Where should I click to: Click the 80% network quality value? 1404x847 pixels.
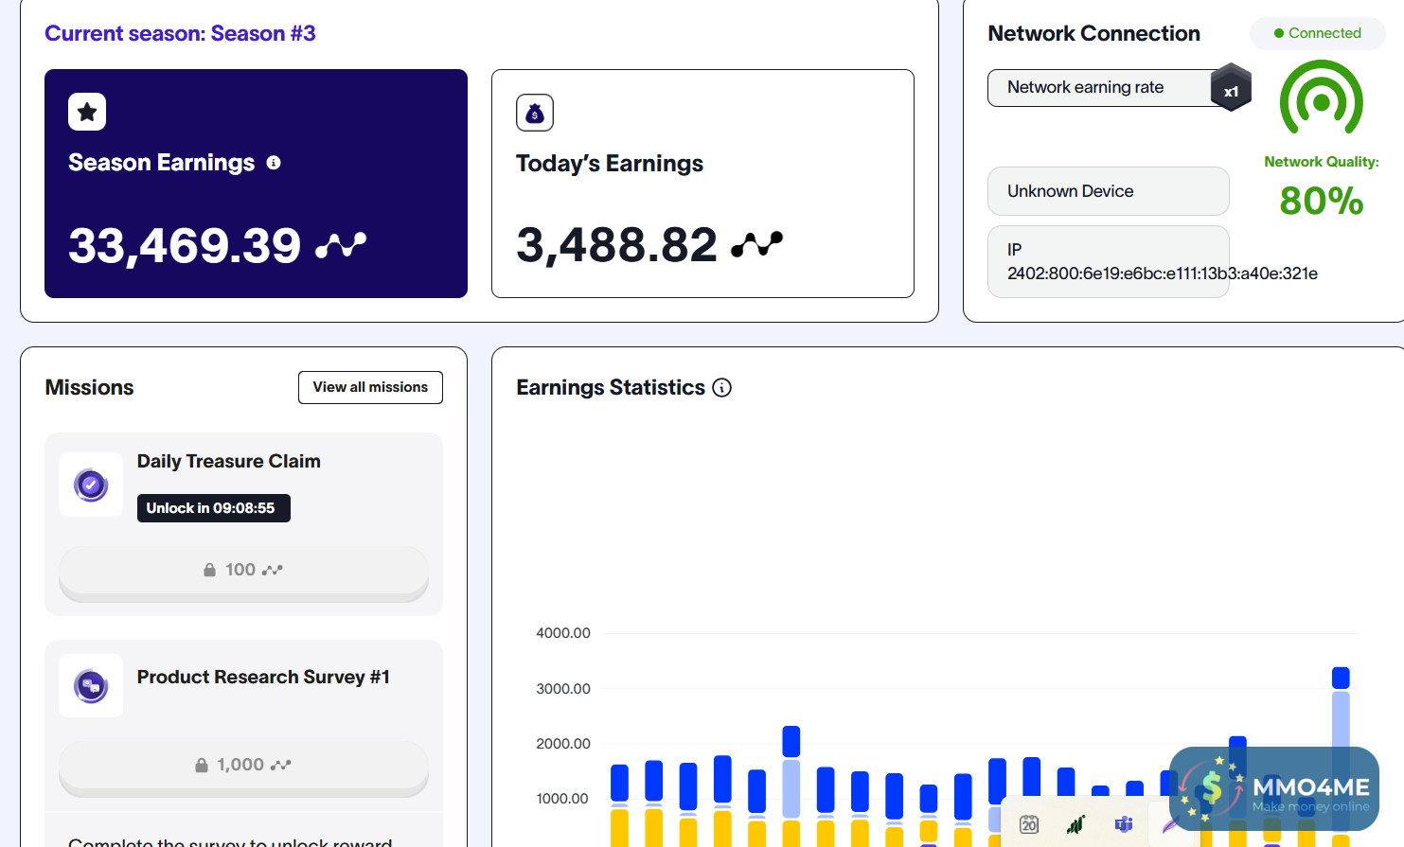coord(1322,201)
